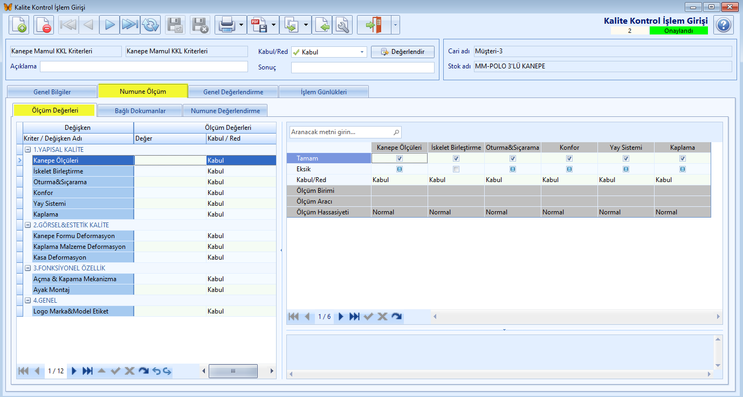This screenshot has width=743, height=397.
Task: Collapse the 3.FONKSİYONEL ÖZELLİK group
Action: click(x=27, y=268)
